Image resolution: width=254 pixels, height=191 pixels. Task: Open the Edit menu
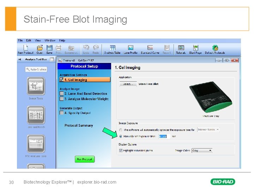[x=29, y=40]
